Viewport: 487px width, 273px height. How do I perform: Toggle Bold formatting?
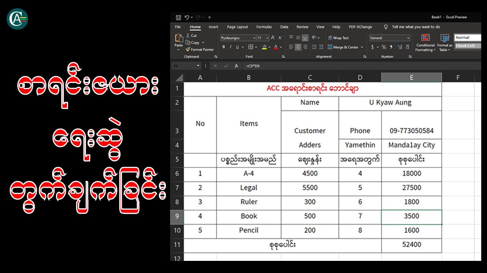pos(224,47)
